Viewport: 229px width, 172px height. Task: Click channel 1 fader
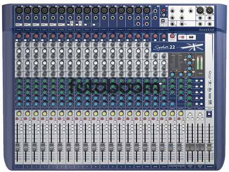coord(17,147)
